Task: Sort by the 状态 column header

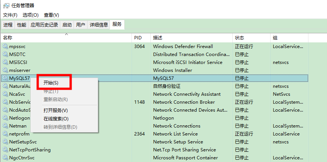Action: 251,38
